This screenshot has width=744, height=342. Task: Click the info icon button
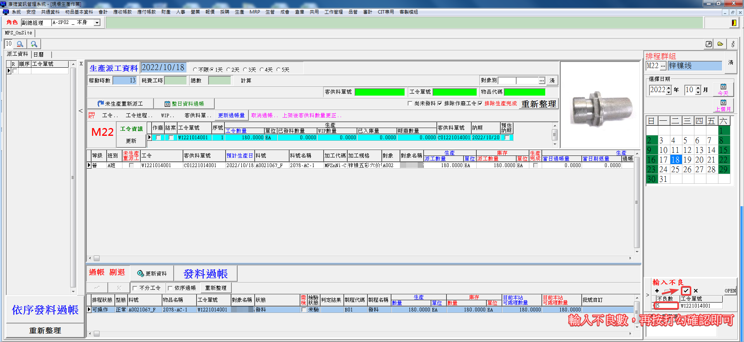[x=733, y=44]
